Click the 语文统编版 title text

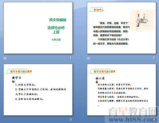tap(58, 20)
